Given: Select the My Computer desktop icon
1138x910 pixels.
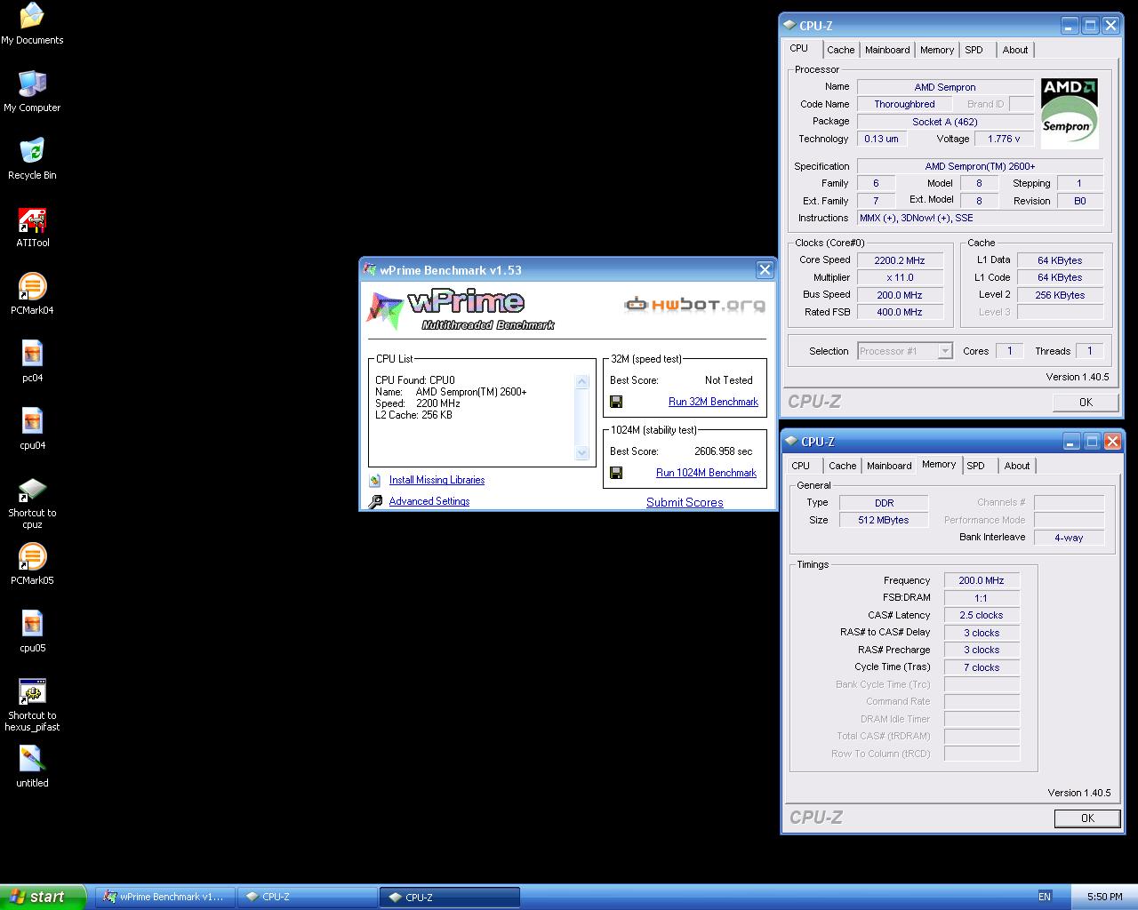Looking at the screenshot, I should pos(32,84).
